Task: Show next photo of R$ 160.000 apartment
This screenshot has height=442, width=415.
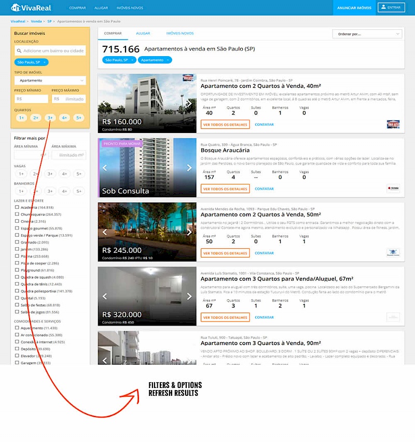Action: click(x=190, y=104)
